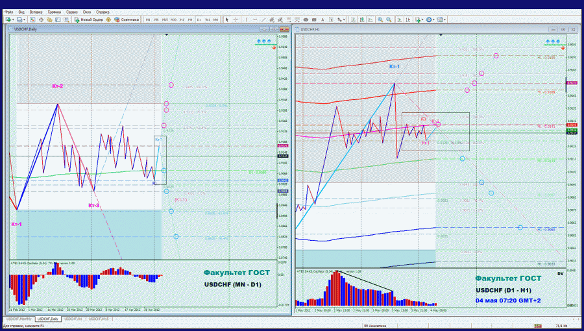Viewport: 584px width, 331px height.
Task: Zoom in the chart
Action: coord(380,19)
